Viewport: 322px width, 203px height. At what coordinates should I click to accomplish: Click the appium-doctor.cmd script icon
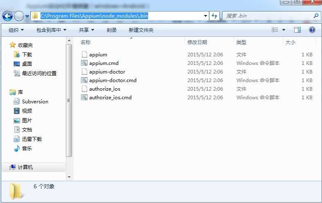click(x=84, y=80)
